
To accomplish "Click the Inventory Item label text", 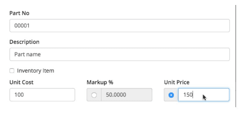I will [36, 70].
